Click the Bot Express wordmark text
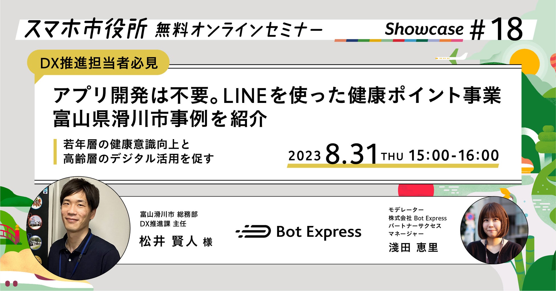The width and height of the screenshot is (556, 291). [319, 232]
